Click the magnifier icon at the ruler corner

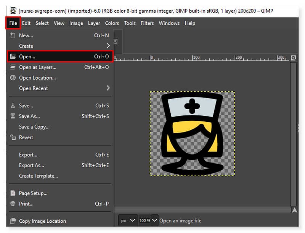(x=293, y=57)
